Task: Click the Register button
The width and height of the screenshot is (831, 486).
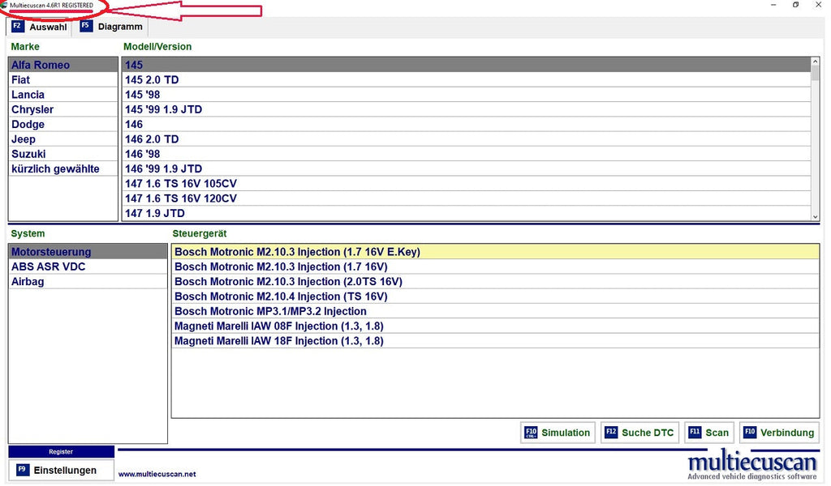Action: pos(61,452)
